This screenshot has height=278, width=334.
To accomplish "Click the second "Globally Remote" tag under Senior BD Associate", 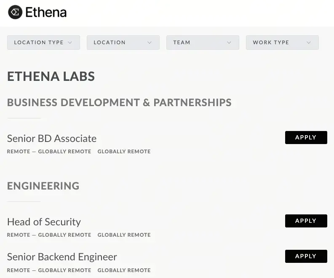I will [x=124, y=152].
